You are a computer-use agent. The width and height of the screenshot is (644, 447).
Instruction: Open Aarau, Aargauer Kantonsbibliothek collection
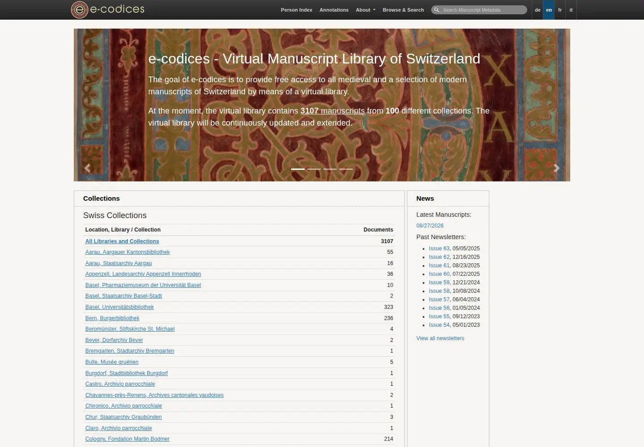[x=127, y=252]
